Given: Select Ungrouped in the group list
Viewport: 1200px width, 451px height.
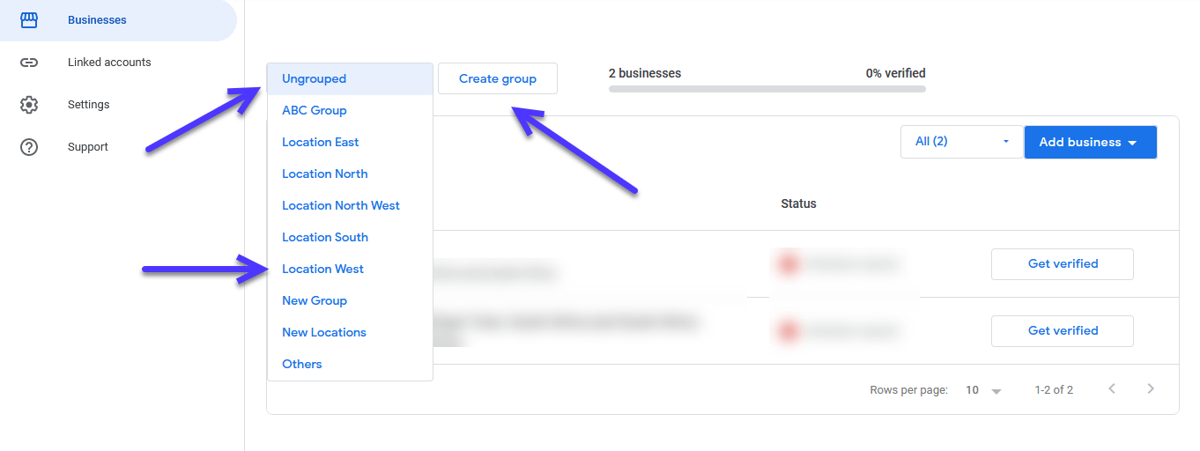Looking at the screenshot, I should tap(350, 78).
